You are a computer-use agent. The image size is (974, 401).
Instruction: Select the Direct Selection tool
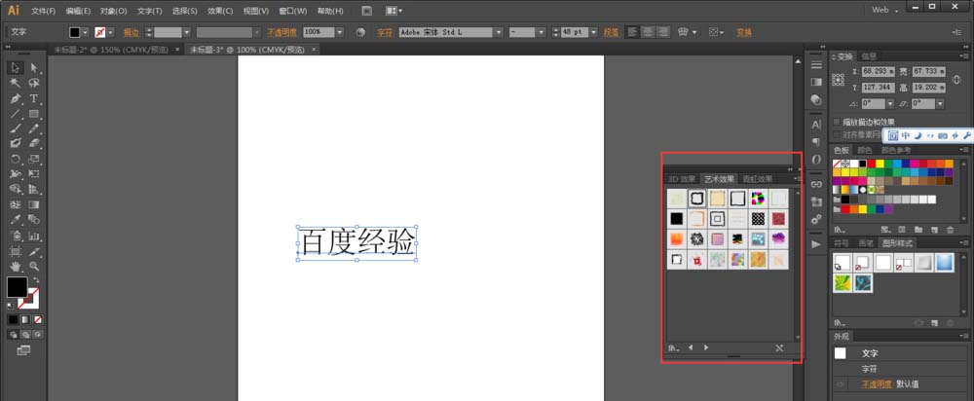(34, 67)
